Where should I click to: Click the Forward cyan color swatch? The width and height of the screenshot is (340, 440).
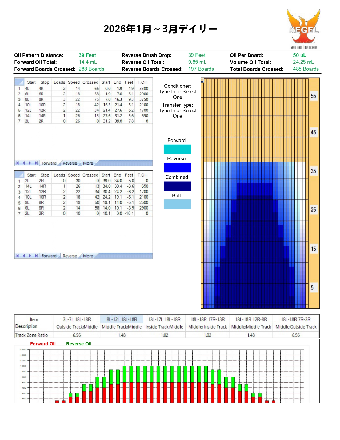coord(177,149)
